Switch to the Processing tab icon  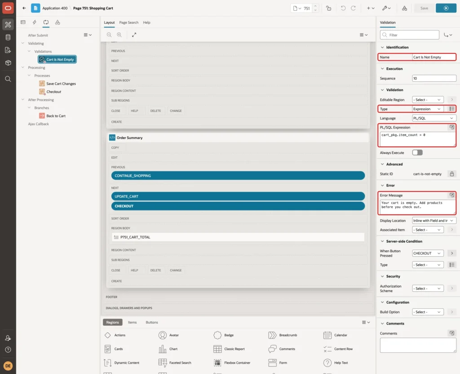[46, 22]
